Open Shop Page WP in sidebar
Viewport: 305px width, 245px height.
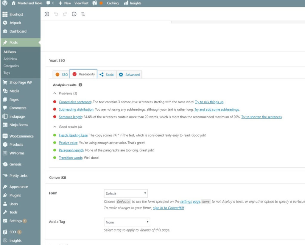20,82
